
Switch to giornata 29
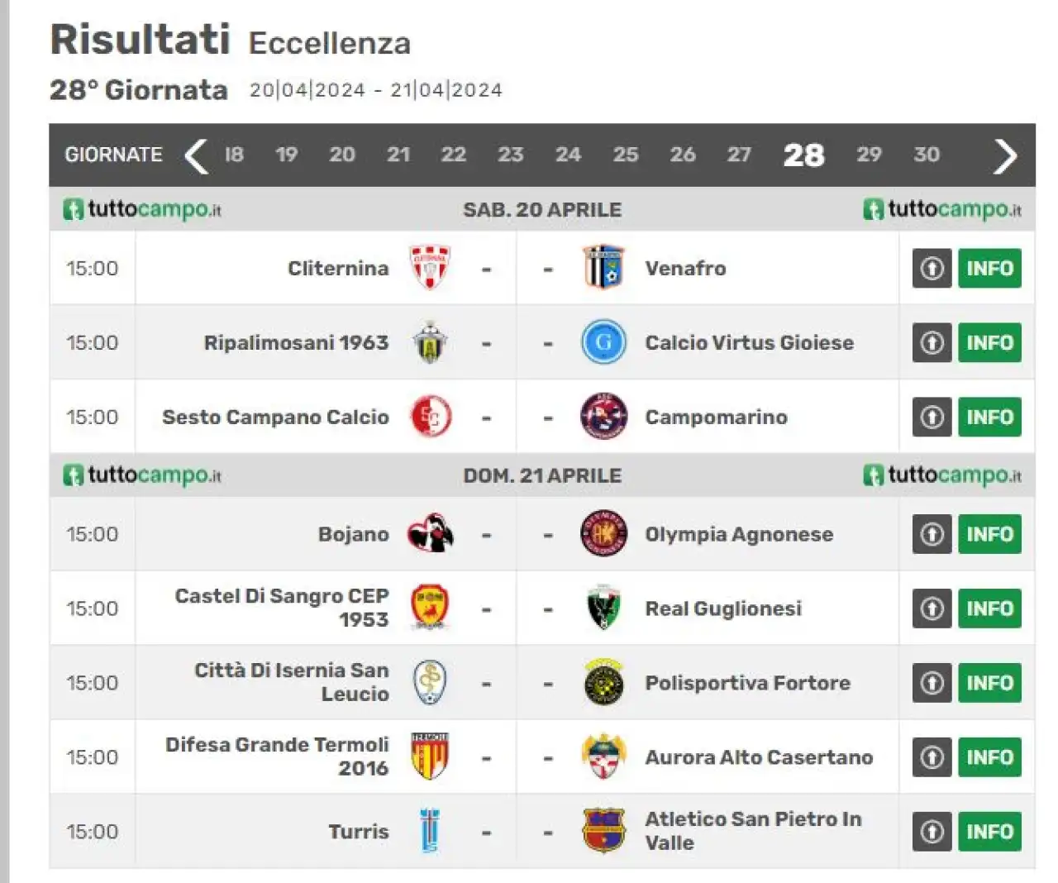869,155
